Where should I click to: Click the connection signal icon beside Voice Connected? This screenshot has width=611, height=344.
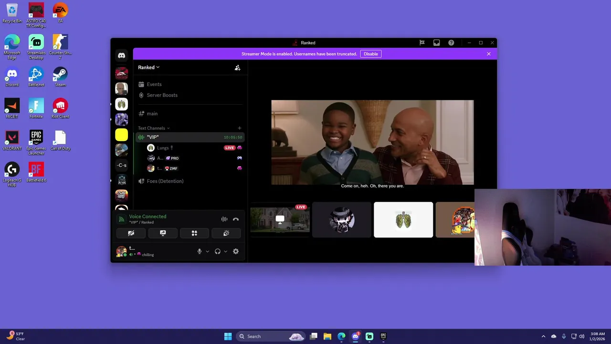pos(121,219)
